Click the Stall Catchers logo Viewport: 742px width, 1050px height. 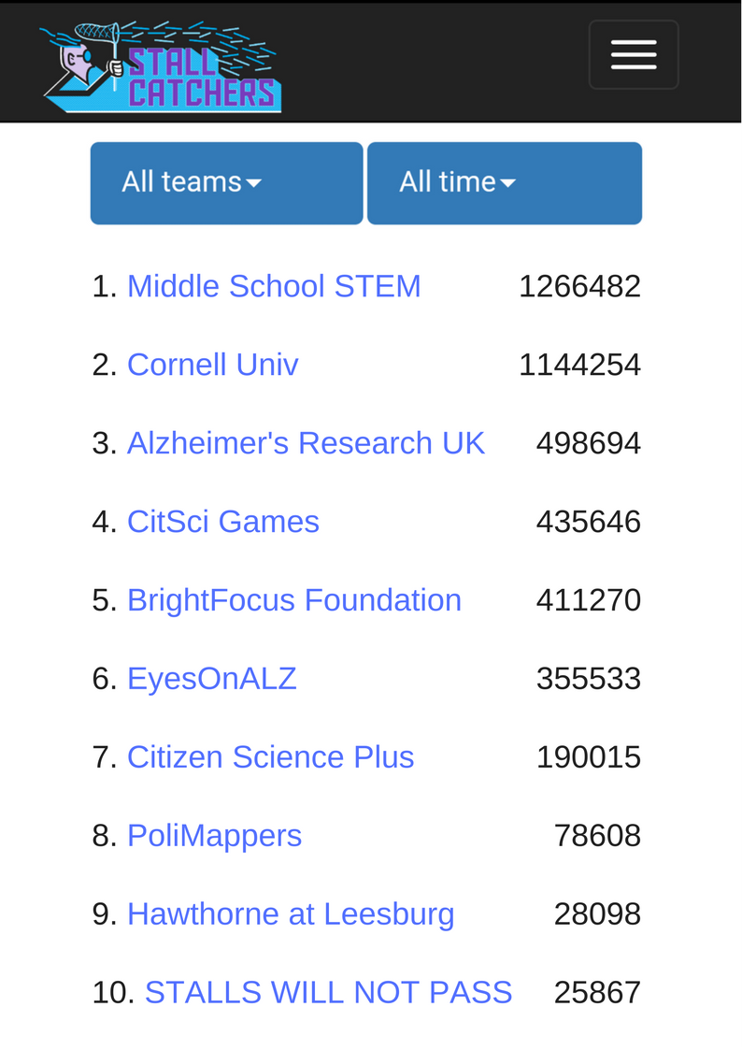point(161,66)
